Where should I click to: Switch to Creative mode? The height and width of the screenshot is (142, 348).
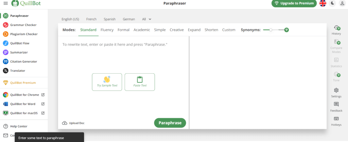(x=177, y=30)
